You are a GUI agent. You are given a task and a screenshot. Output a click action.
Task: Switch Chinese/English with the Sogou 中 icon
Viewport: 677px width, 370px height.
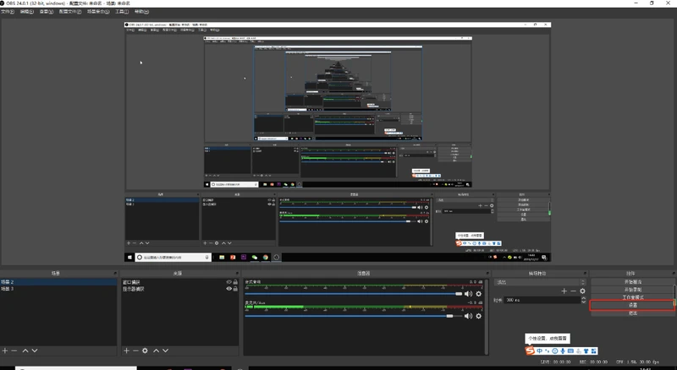[540, 351]
